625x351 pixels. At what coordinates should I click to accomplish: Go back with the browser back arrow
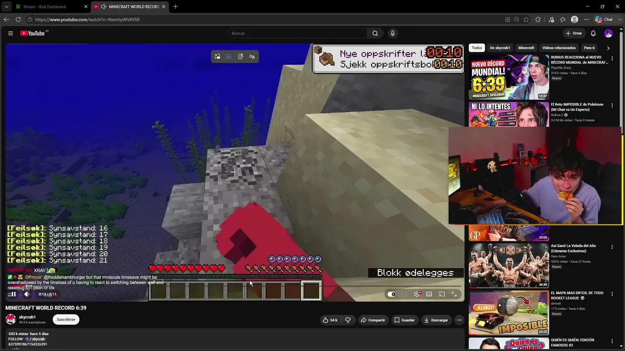(x=6, y=19)
